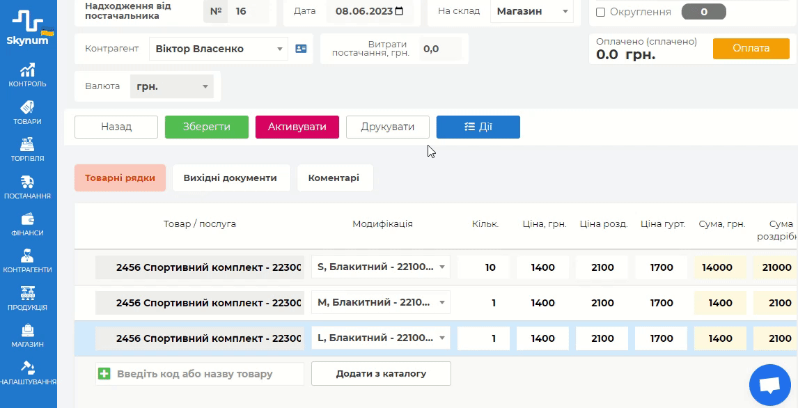Open the Магазин sidebar section
This screenshot has width=798, height=408.
(27, 336)
